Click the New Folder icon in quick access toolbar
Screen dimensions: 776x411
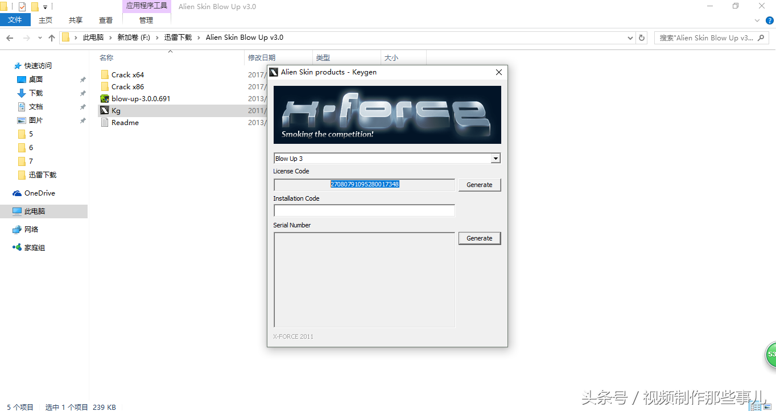(35, 7)
